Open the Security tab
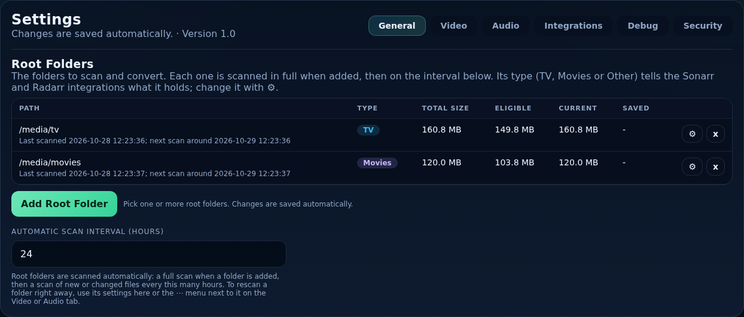744x317 pixels. pyautogui.click(x=703, y=26)
